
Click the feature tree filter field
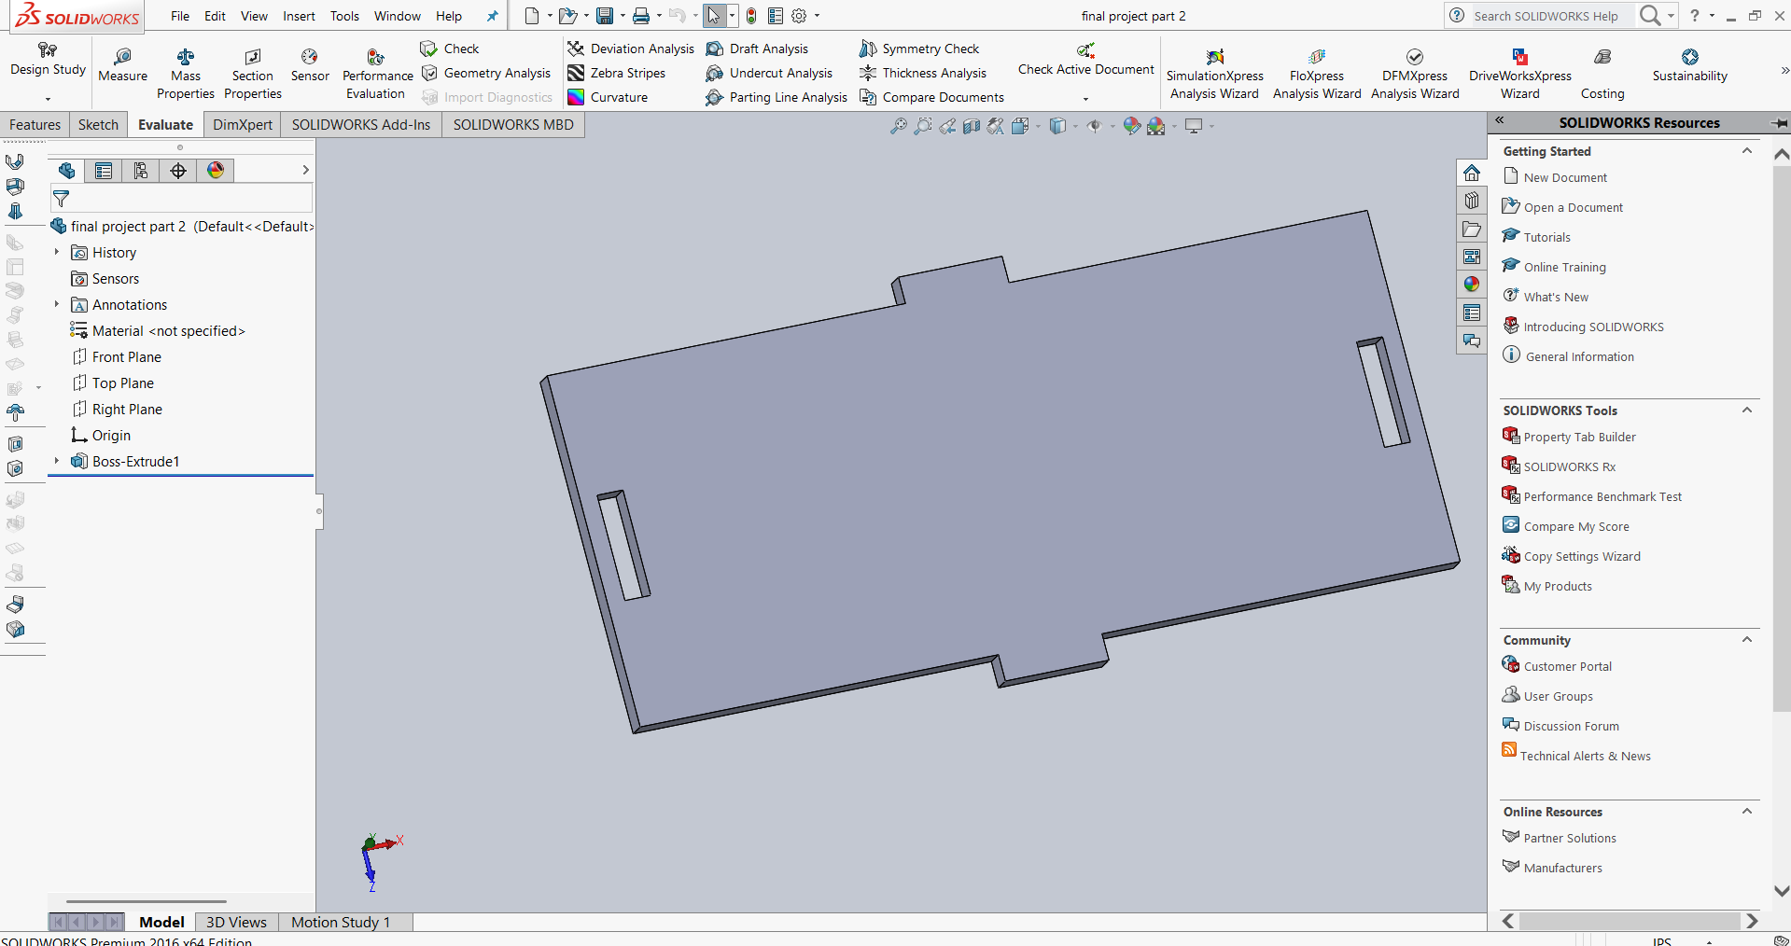point(181,198)
